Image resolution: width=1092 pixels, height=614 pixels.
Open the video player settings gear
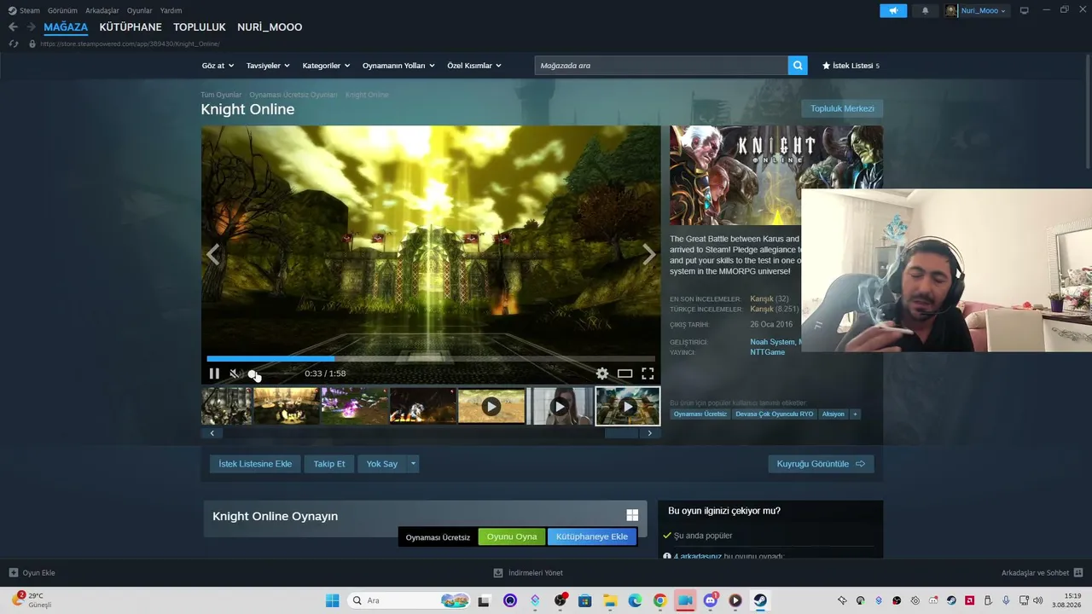602,374
